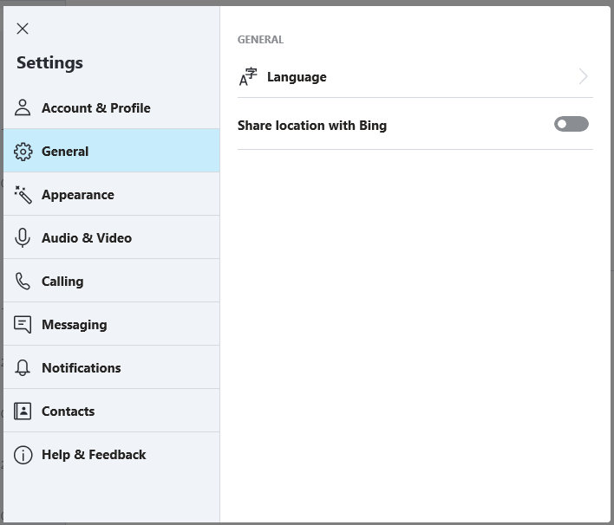Click the Messaging chat bubble icon
Image resolution: width=614 pixels, height=525 pixels.
(x=23, y=325)
